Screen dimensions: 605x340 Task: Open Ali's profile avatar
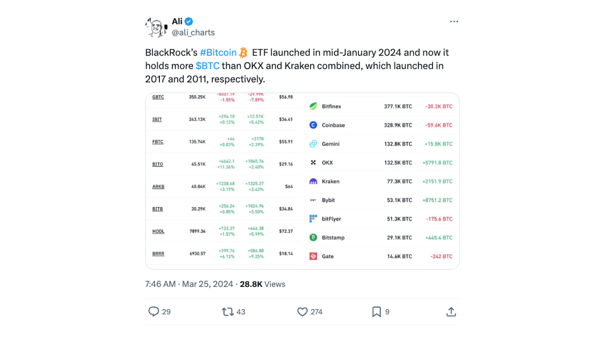click(x=155, y=27)
